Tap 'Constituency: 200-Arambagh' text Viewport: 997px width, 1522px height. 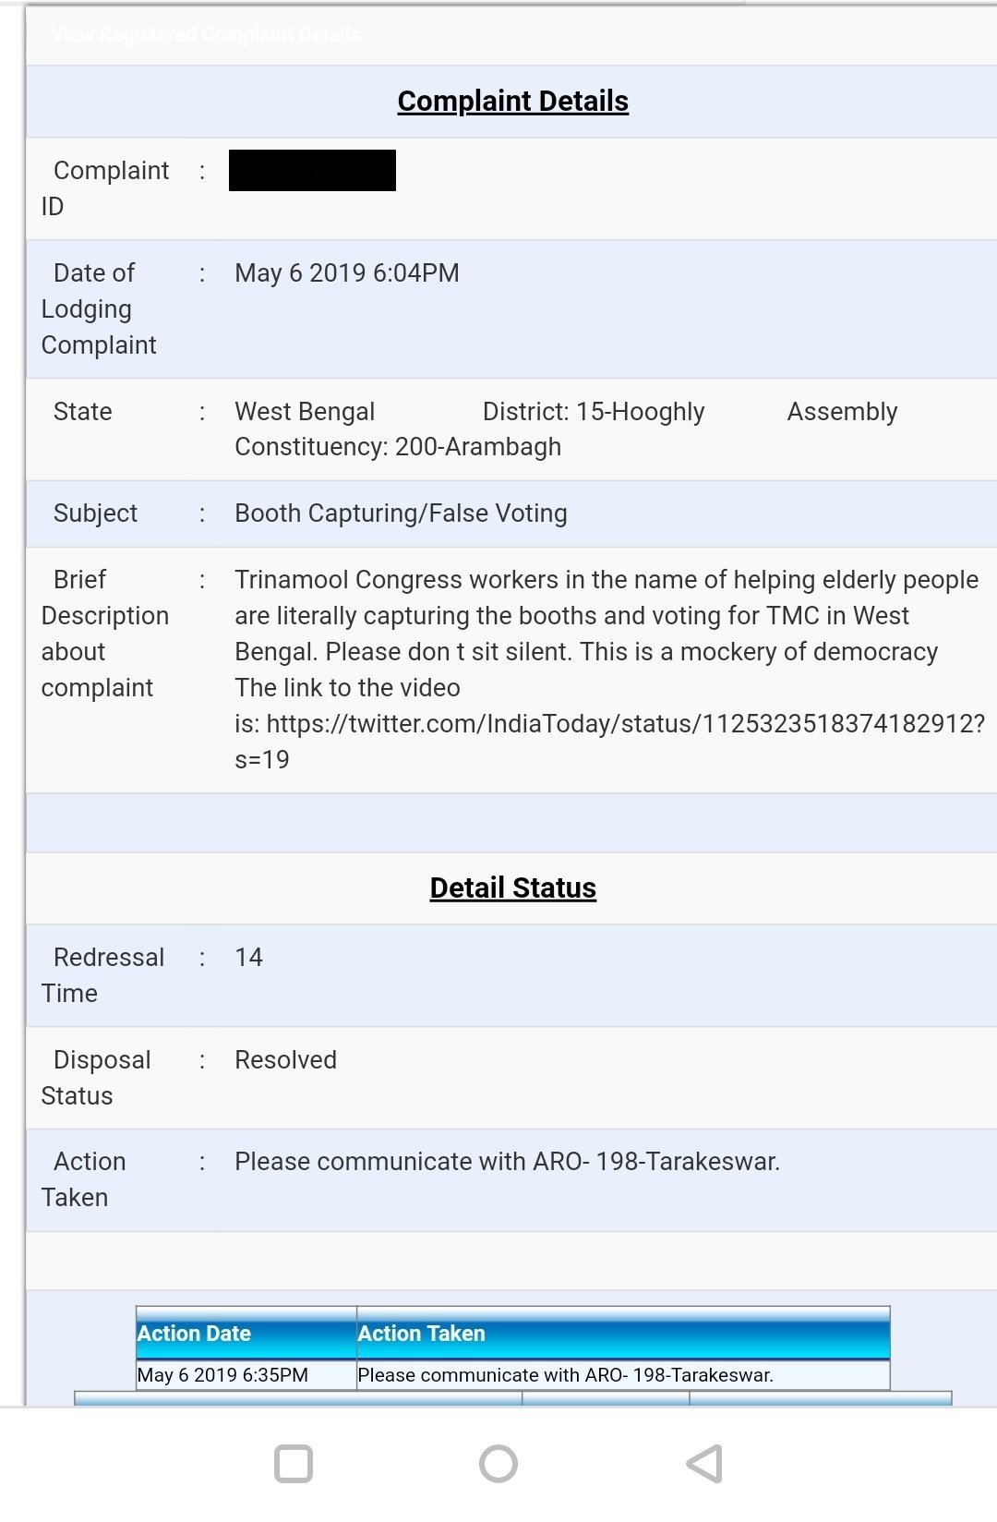pyautogui.click(x=398, y=447)
